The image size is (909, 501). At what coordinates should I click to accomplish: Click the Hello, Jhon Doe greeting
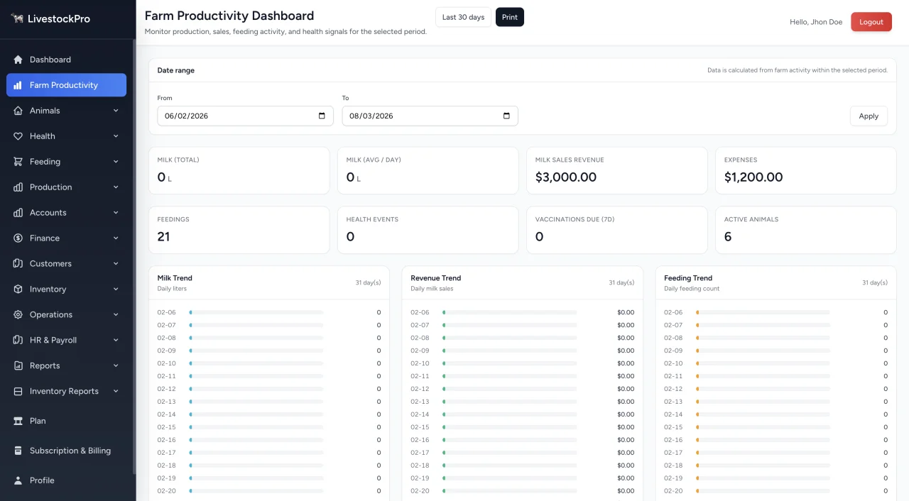tap(816, 22)
